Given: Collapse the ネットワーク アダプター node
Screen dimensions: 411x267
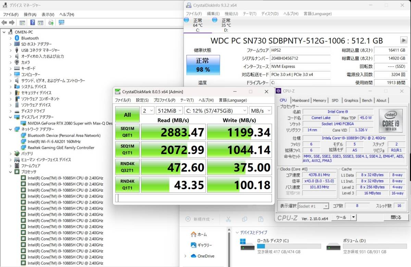Looking at the screenshot, I should pyautogui.click(x=10, y=129).
